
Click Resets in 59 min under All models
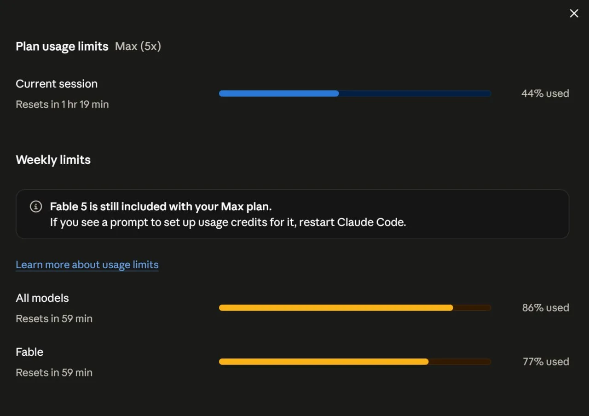[54, 318]
